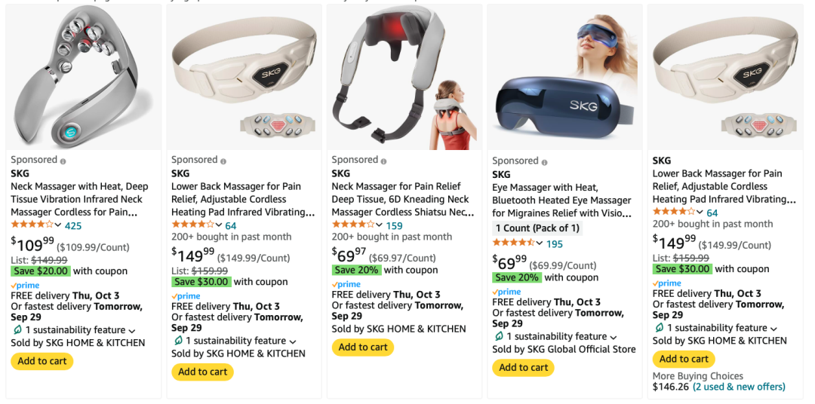Clip the Save $30.00 coupon on second listing
815x404 pixels.
[x=201, y=282]
